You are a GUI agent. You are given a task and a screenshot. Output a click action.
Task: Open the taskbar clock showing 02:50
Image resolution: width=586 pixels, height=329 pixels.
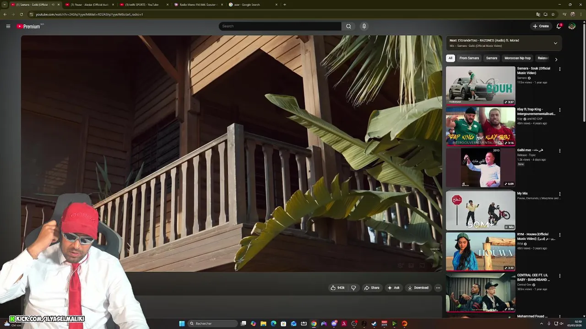575,324
